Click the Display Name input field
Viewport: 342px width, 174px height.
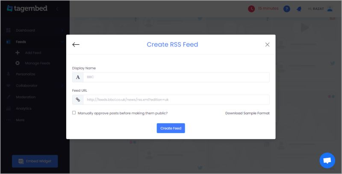pos(176,77)
